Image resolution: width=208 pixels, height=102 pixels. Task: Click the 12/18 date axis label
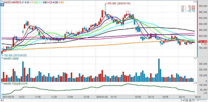click(x=86, y=97)
